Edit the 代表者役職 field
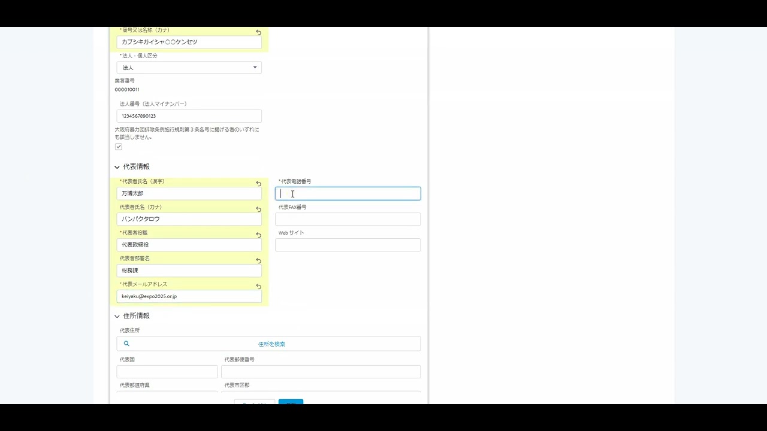 point(189,245)
